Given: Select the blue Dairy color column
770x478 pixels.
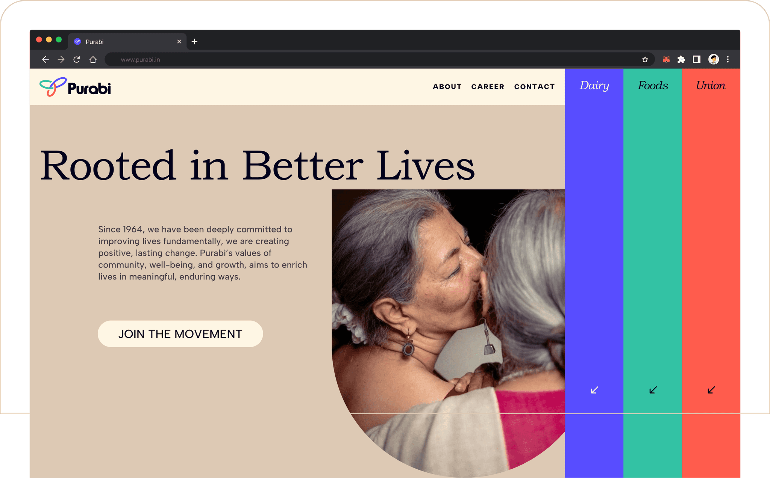Looking at the screenshot, I should pyautogui.click(x=594, y=273).
